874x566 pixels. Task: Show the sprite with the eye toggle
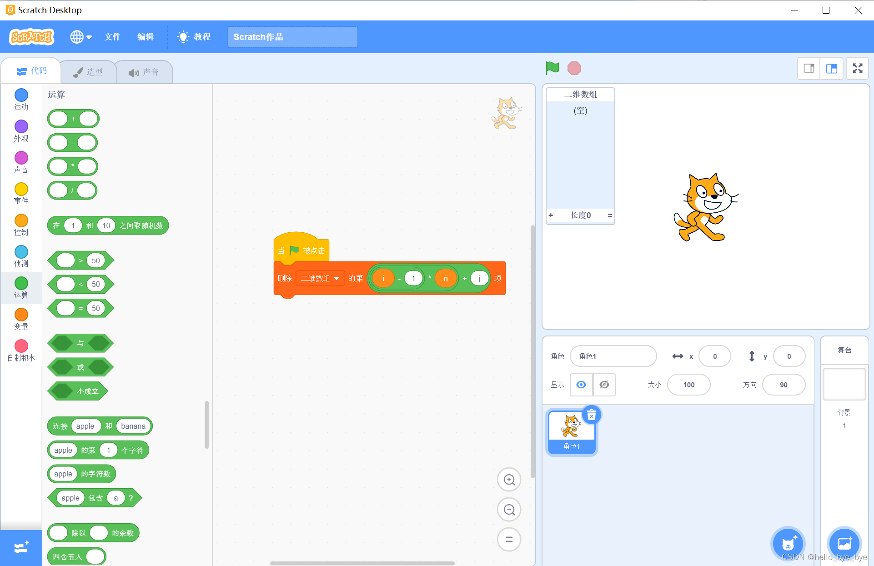click(581, 385)
